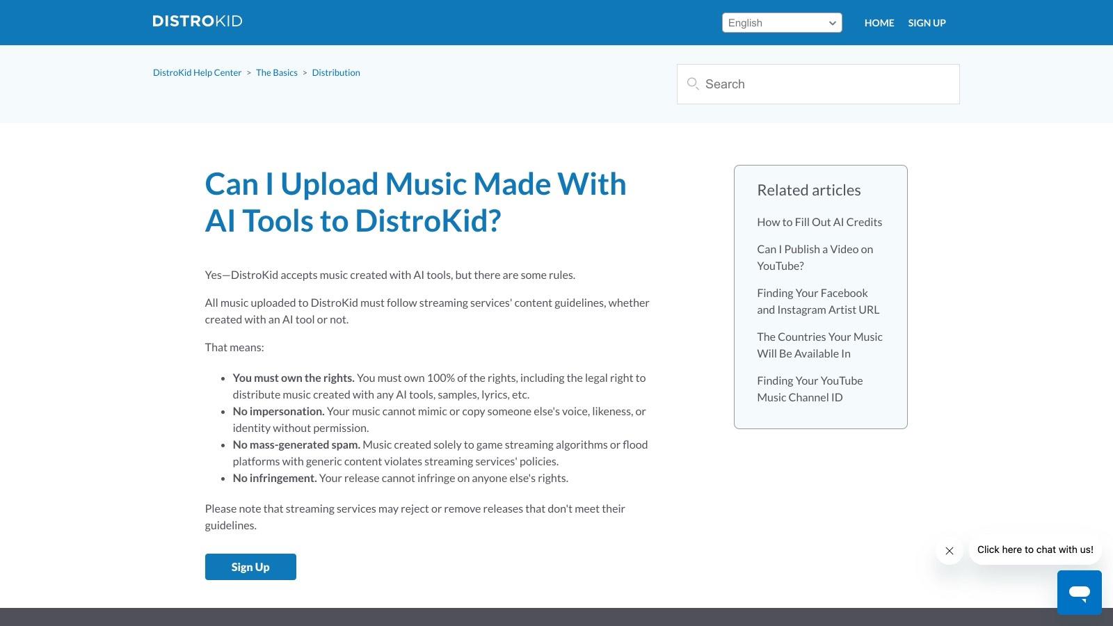Click paragraph starting 'All music uploaded to DistroKid'
This screenshot has height=626, width=1113.
(427, 311)
